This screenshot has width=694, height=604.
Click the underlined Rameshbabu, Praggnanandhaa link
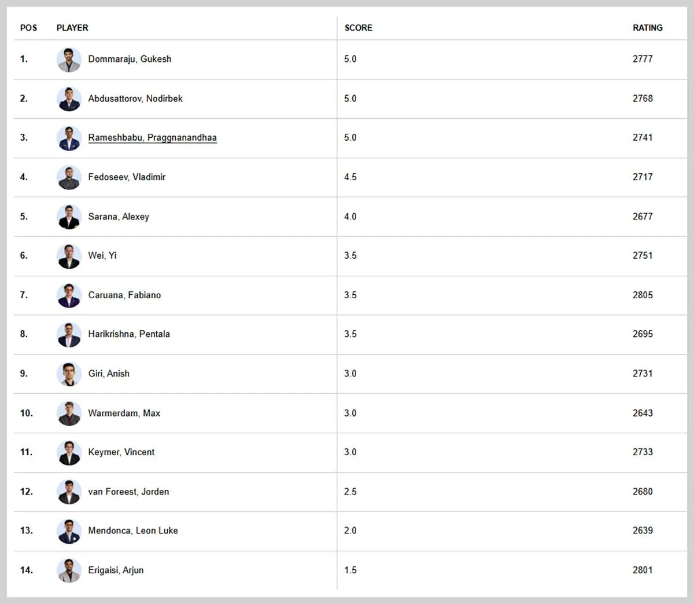pos(153,137)
